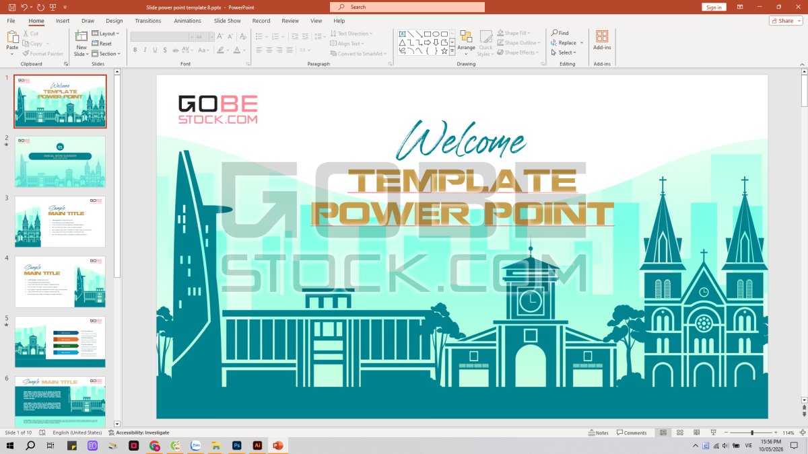The image size is (808, 454).
Task: Click the 114% zoom level
Action: coord(788,432)
